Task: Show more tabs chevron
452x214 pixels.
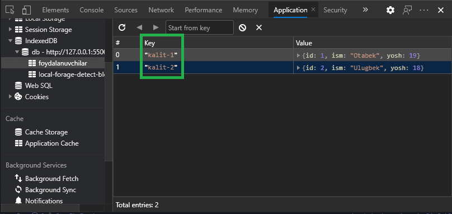Action: pos(365,10)
